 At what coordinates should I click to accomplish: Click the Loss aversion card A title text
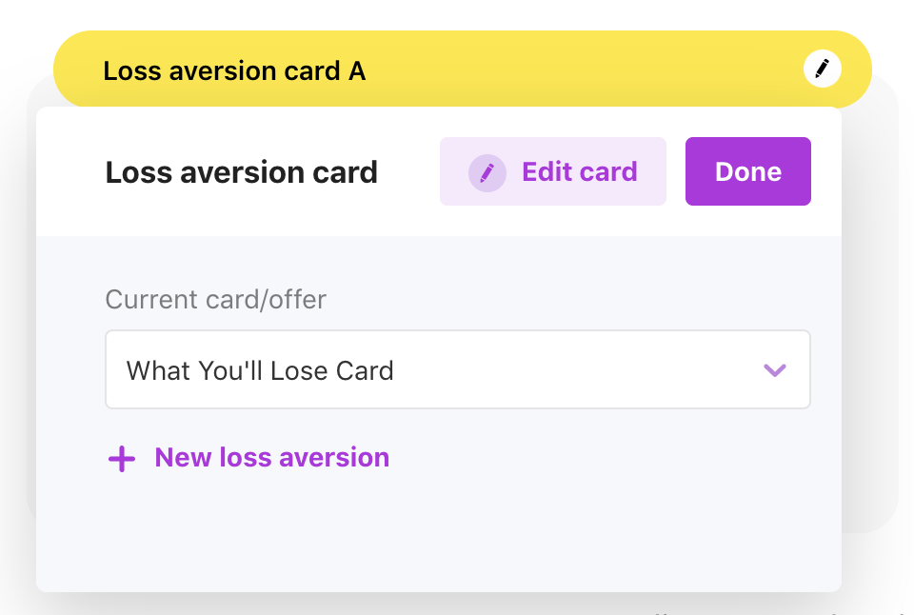pos(234,70)
